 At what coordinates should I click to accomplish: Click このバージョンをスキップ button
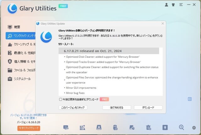pyautogui.click(x=73, y=108)
